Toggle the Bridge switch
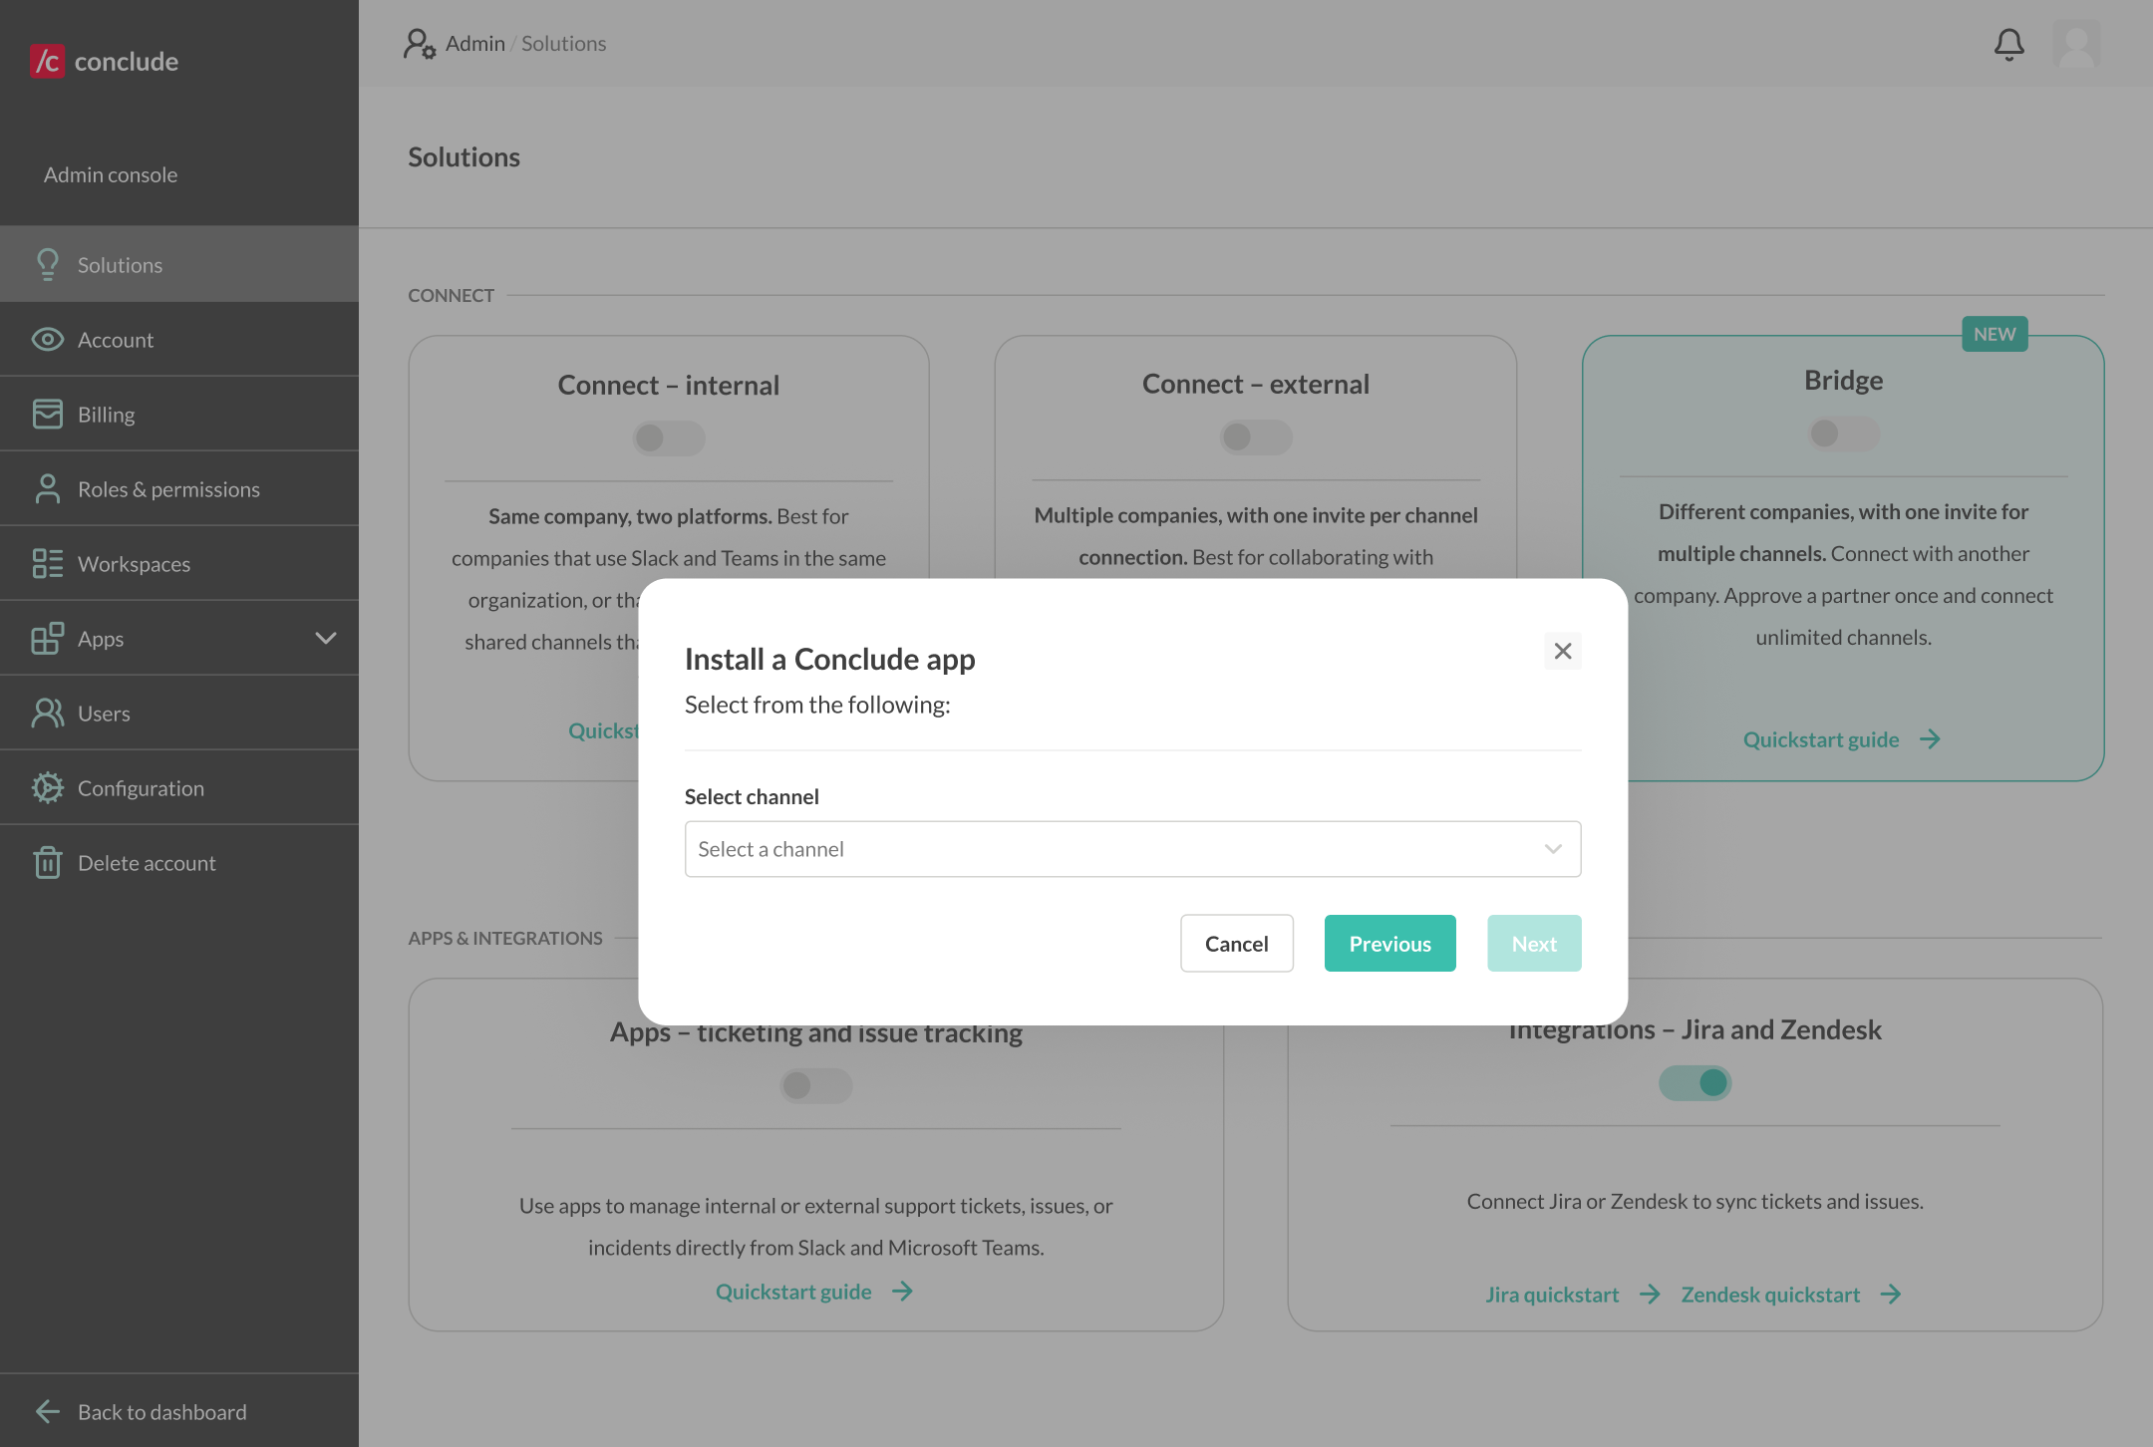 (x=1844, y=433)
